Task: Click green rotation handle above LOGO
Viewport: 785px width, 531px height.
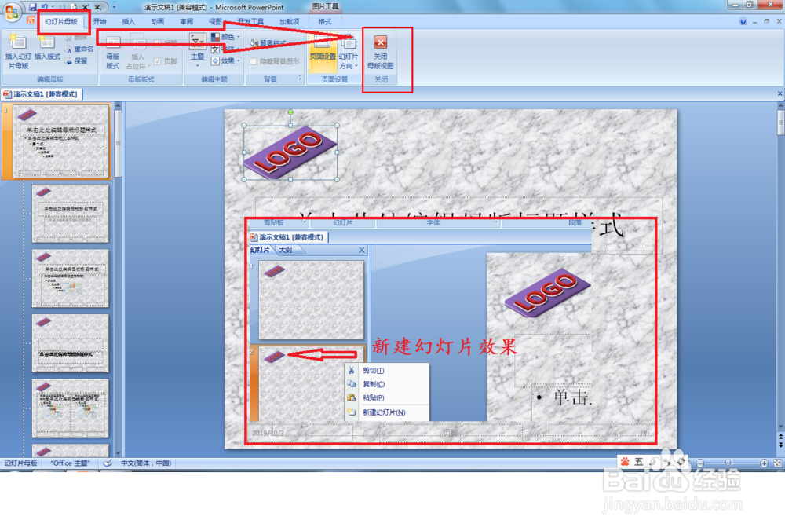Action: [290, 112]
